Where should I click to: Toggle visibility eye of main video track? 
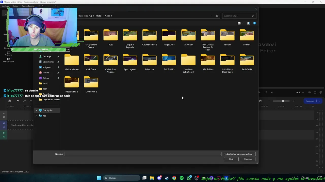4,123
